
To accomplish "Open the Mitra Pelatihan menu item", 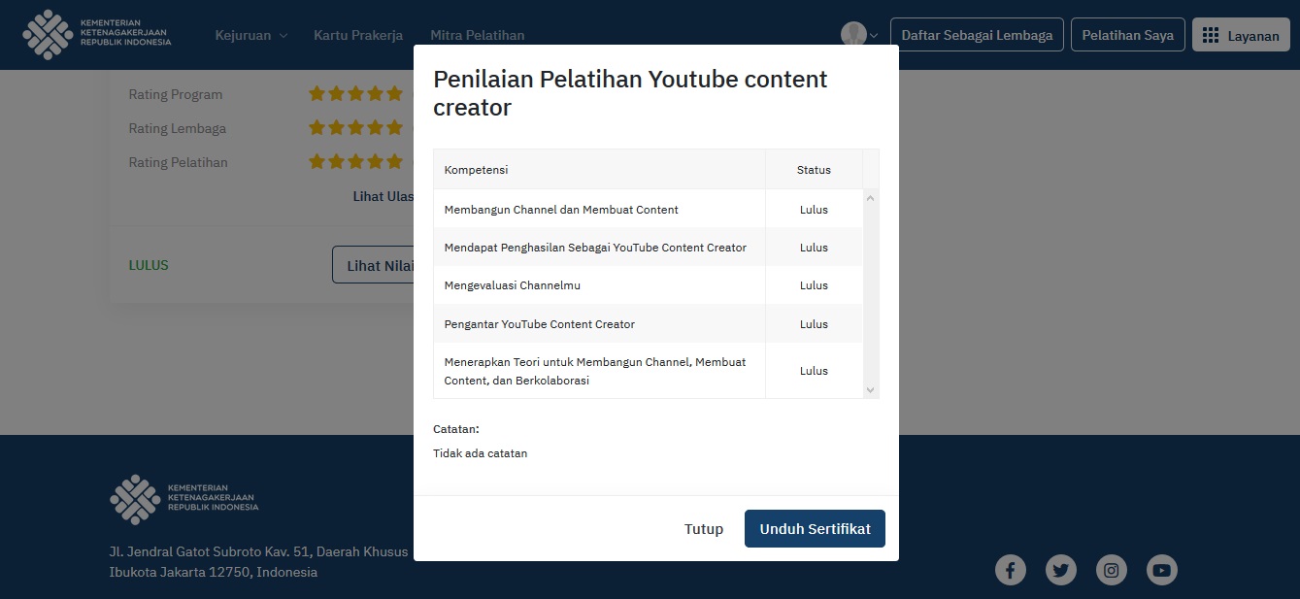I will [x=477, y=35].
